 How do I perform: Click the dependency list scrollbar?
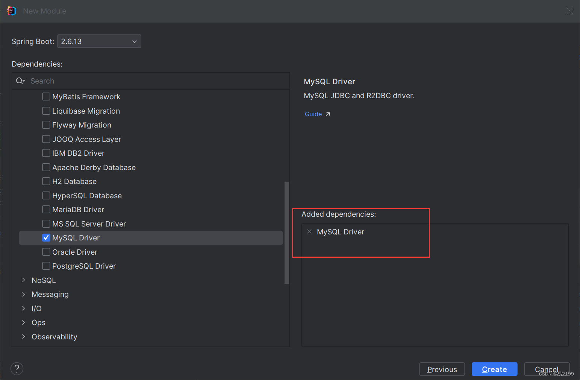click(287, 233)
